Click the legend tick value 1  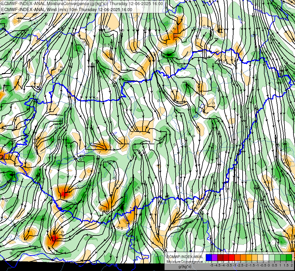[280, 265]
